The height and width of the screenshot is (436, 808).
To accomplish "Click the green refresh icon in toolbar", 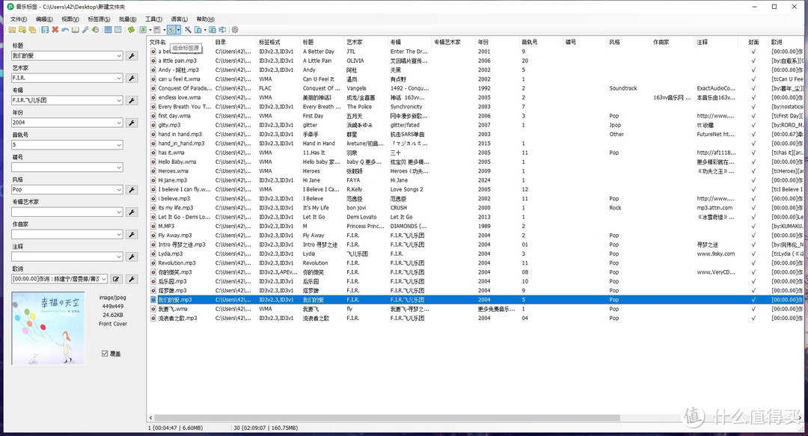I will 131,30.
